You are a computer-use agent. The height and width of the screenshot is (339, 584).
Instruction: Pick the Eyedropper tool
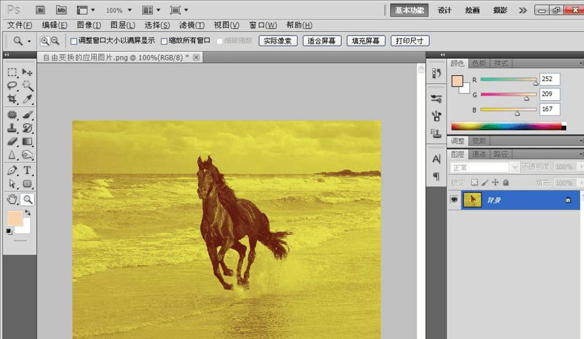click(x=27, y=99)
